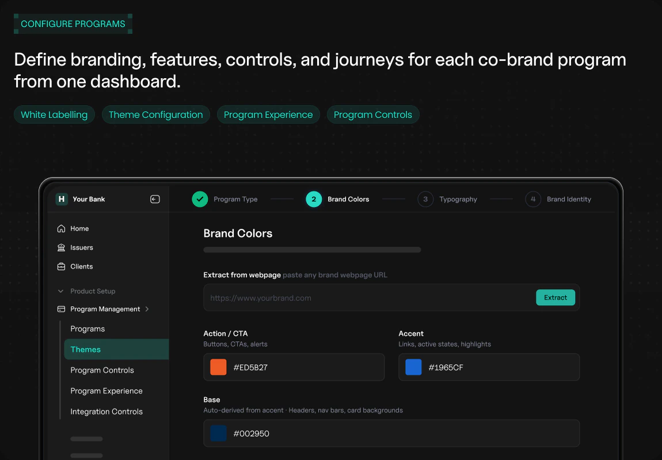Click the #002950 hex value field

(x=391, y=434)
